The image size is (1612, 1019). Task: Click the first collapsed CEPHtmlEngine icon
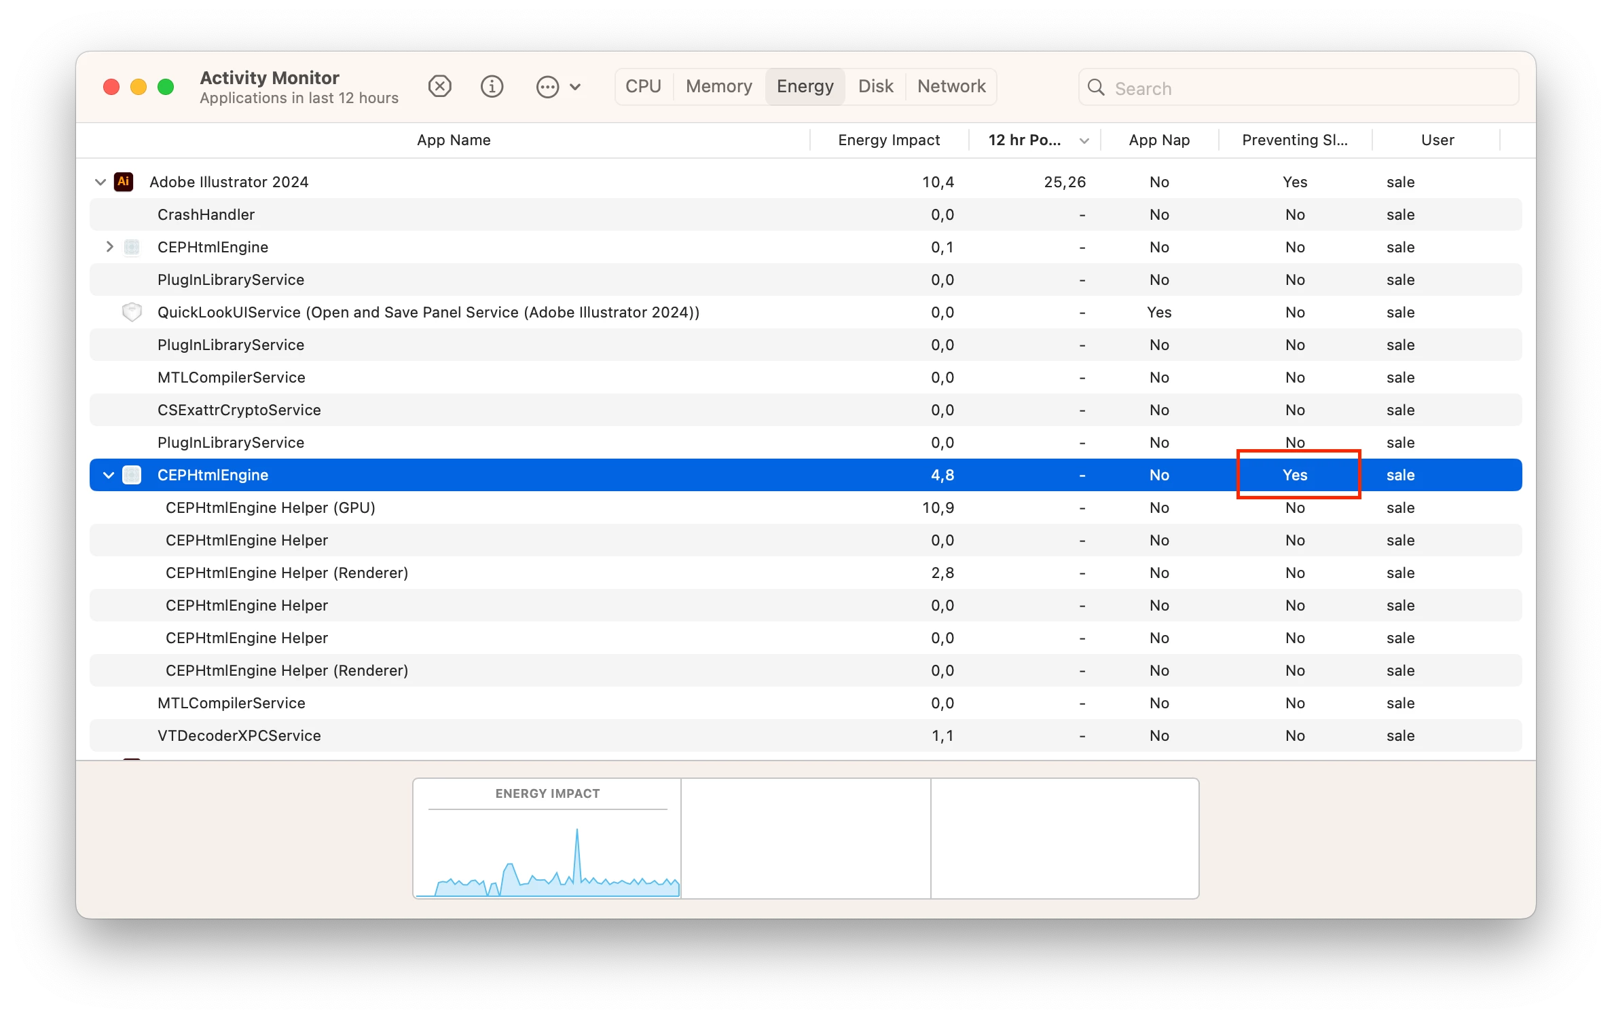click(132, 247)
